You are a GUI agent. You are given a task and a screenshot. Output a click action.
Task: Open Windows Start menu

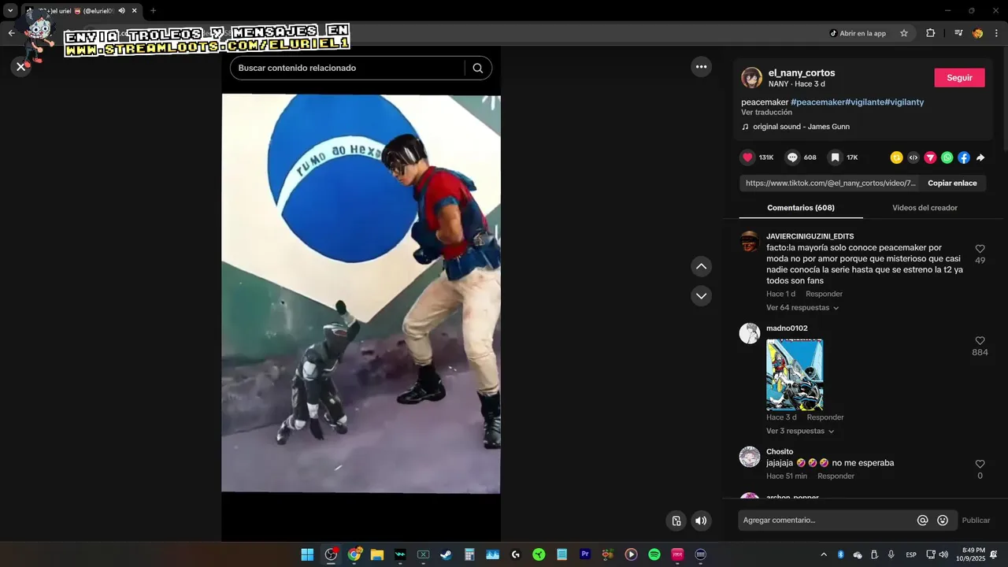coord(307,554)
